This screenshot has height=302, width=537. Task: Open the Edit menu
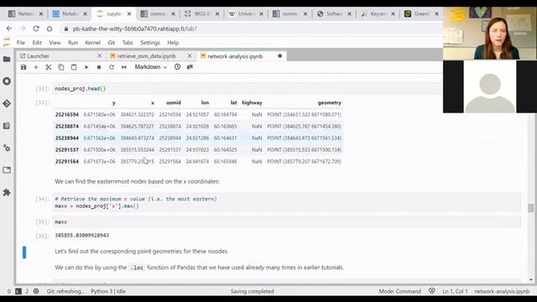[x=37, y=43]
